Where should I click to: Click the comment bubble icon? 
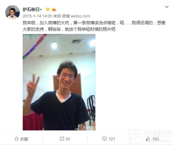pos(104,139)
